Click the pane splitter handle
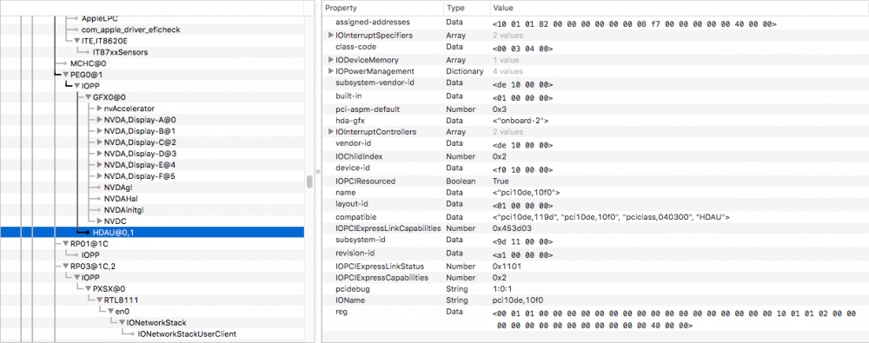Viewport: 869px width, 343px height. click(318, 171)
